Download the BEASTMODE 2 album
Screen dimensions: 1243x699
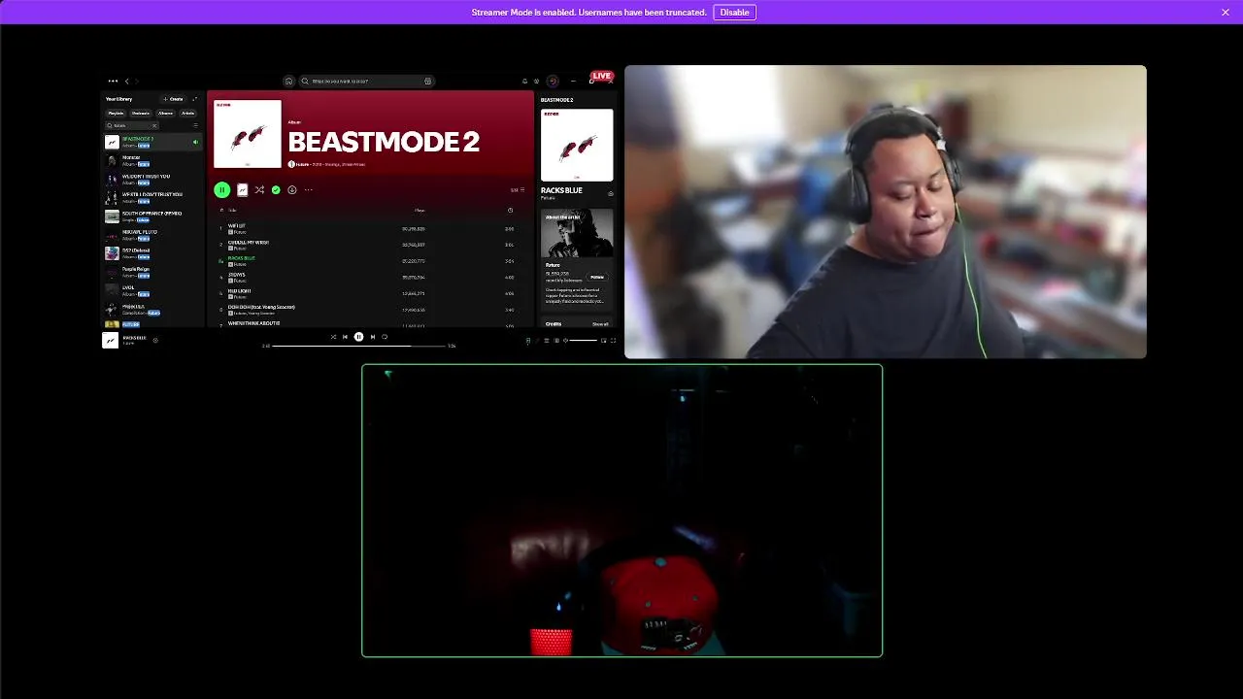(291, 190)
